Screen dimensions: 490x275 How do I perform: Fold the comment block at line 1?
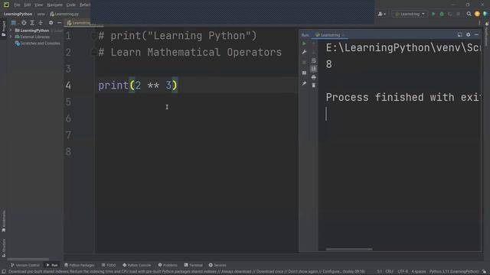pyautogui.click(x=93, y=36)
